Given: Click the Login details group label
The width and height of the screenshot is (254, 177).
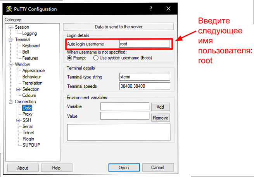Looking at the screenshot, I should [78, 35].
